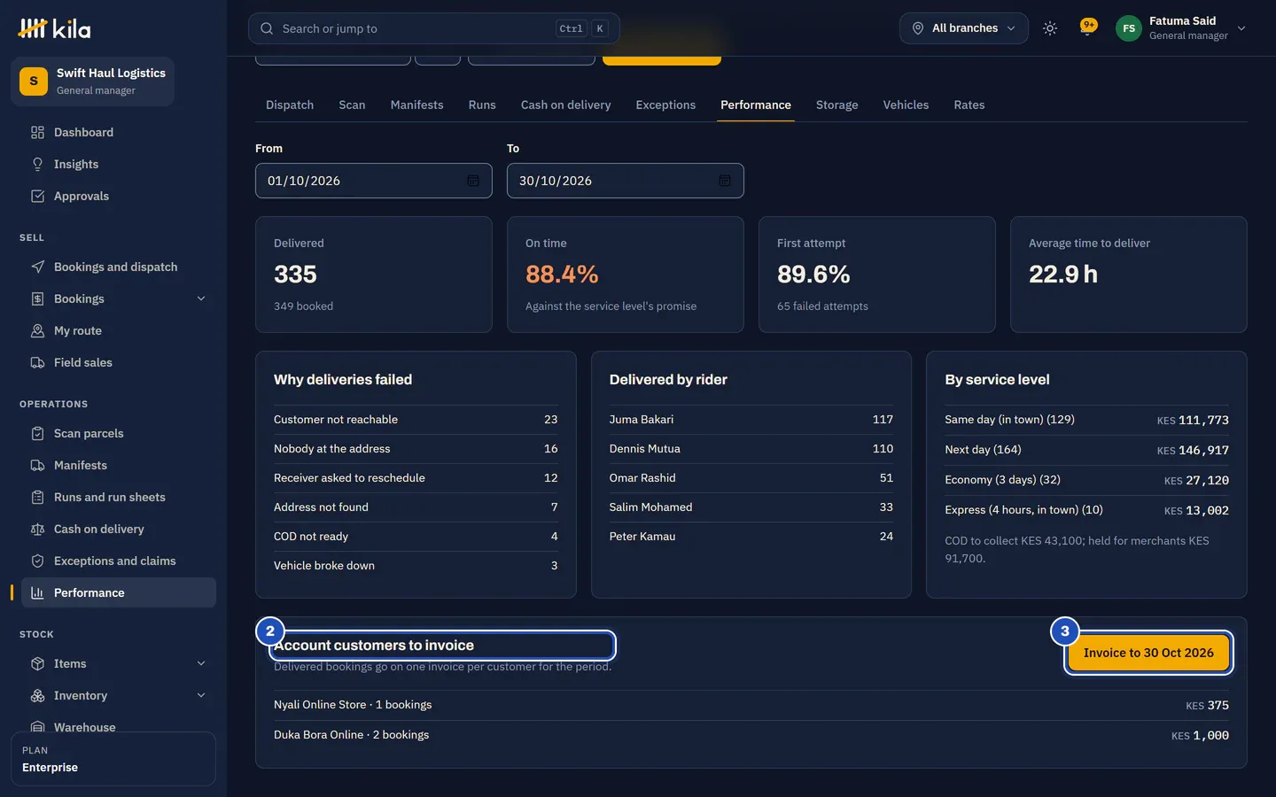
Task: Click the Kila logo
Action: tap(54, 28)
